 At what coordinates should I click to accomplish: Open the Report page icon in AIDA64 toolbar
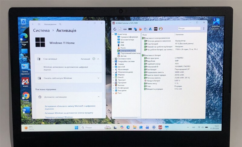120,29
